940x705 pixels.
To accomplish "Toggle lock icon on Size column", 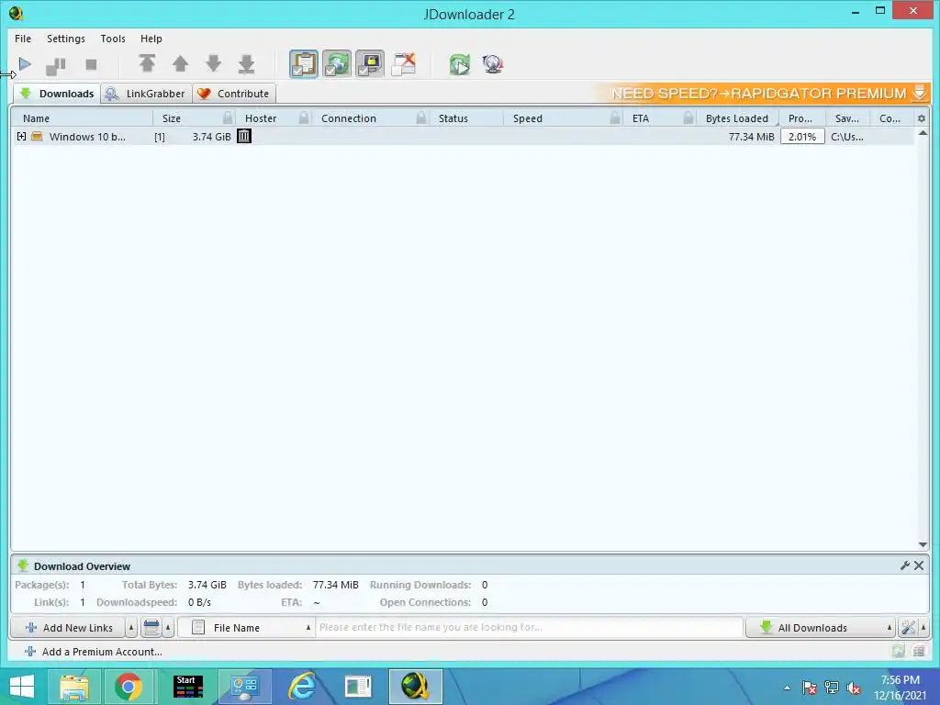I will tap(228, 117).
